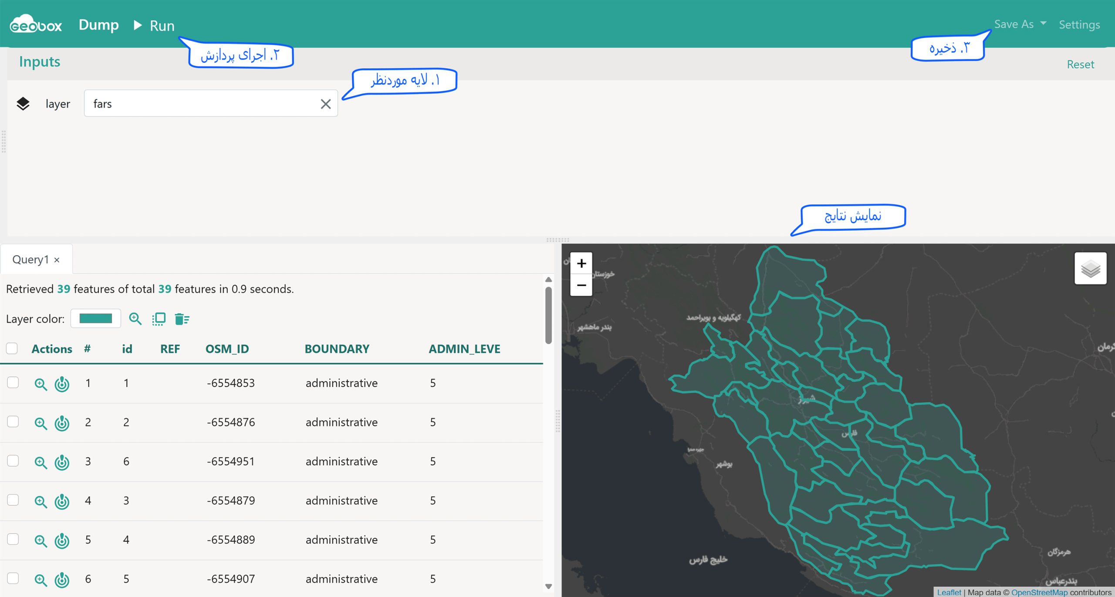The height and width of the screenshot is (597, 1115).
Task: Toggle the select-all checkbox in table header
Action: (12, 348)
